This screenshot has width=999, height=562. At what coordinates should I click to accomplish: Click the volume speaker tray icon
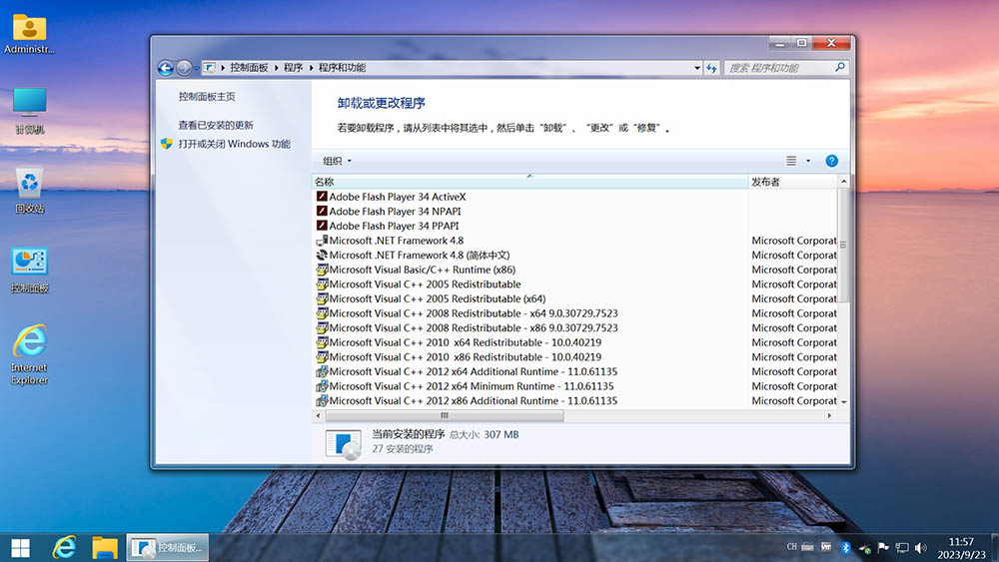[920, 547]
